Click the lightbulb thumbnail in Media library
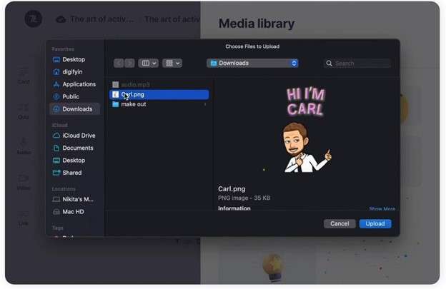 (x=273, y=266)
